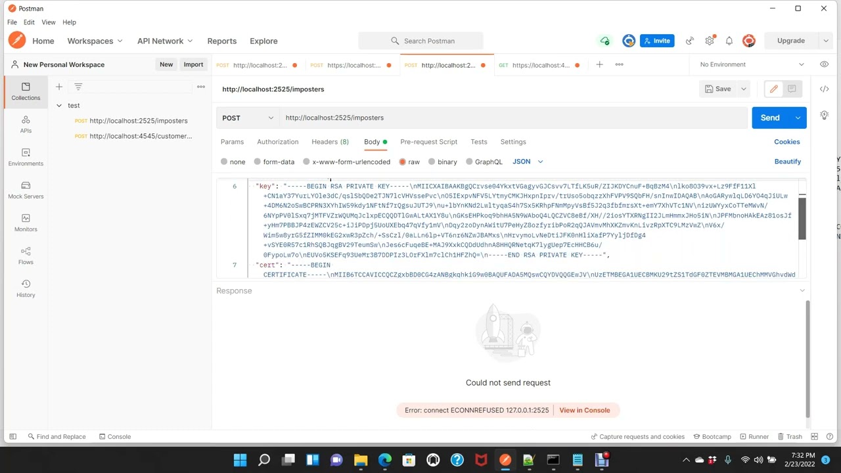The image size is (841, 473).
Task: Open the Workspaces dropdown
Action: tap(95, 41)
